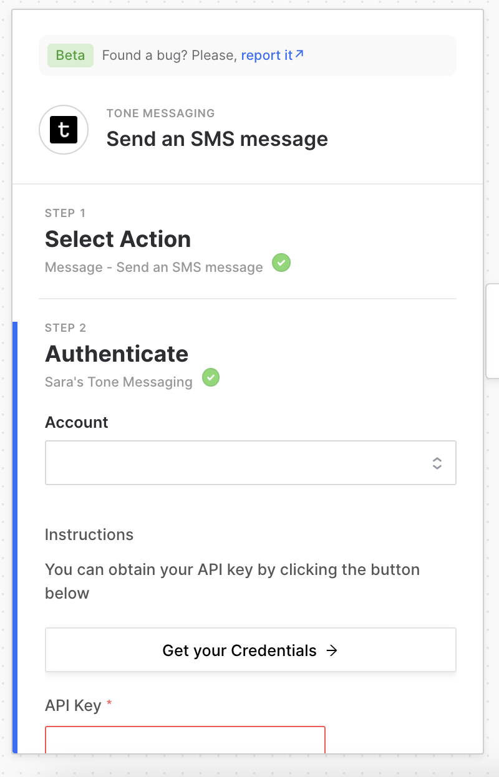Screen dimensions: 499x777
Task: Expand the Authenticate step heading
Action: tap(117, 354)
